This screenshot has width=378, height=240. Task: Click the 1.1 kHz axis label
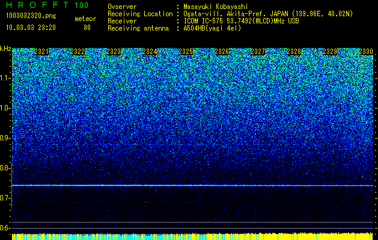pos(4,78)
